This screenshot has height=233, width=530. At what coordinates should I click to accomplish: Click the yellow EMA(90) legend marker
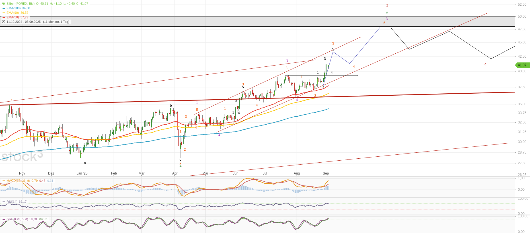[4, 13]
